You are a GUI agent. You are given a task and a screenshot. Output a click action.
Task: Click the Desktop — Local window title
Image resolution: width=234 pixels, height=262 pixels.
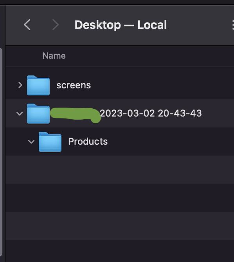[121, 25]
